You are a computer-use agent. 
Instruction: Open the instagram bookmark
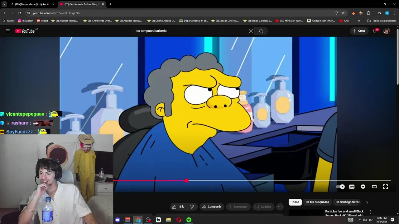click(26, 21)
